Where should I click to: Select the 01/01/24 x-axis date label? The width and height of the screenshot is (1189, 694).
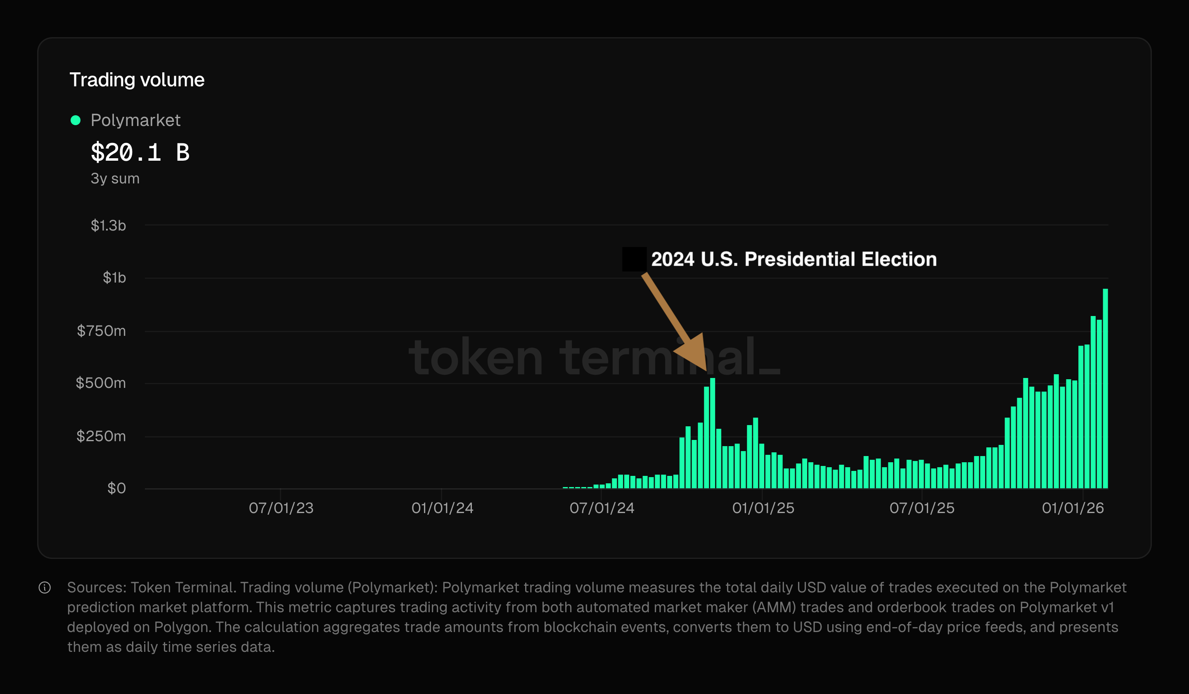pyautogui.click(x=442, y=508)
